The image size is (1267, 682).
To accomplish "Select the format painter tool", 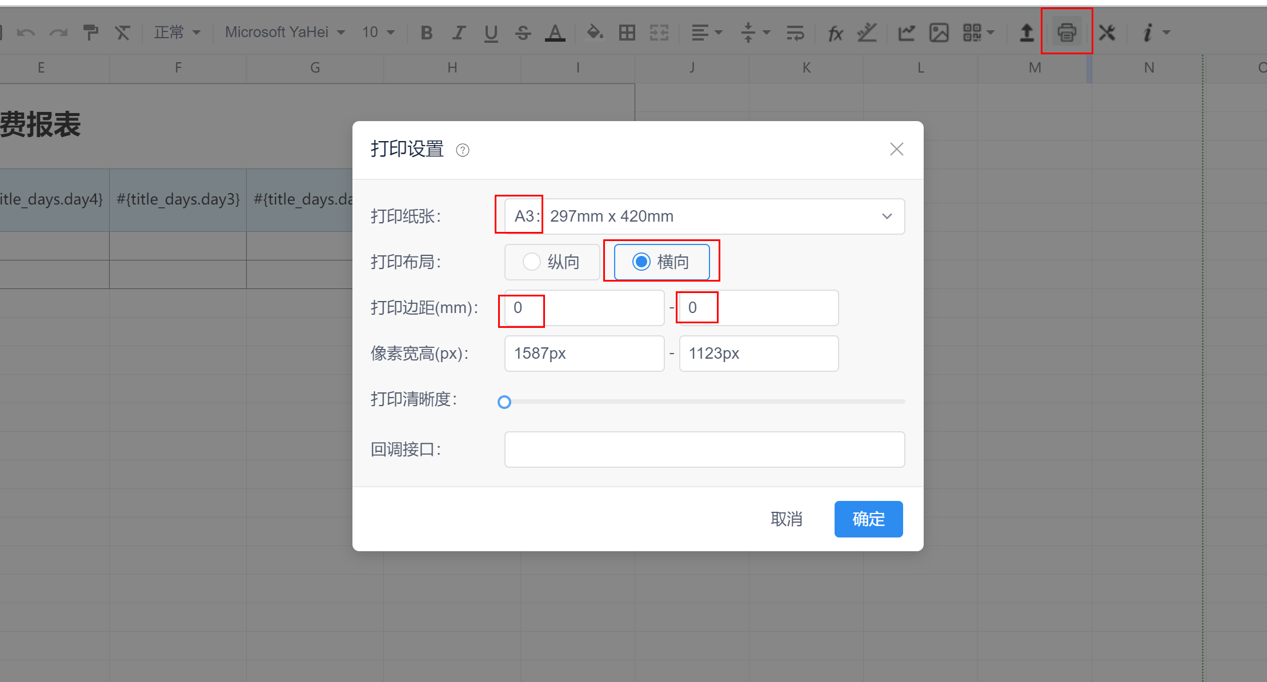I will pyautogui.click(x=90, y=33).
